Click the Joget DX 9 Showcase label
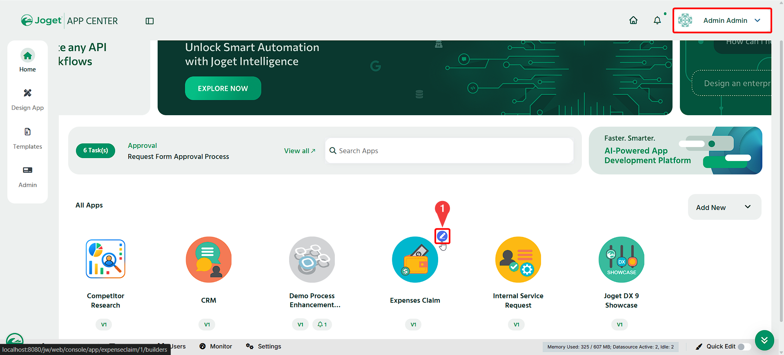This screenshot has width=784, height=355. [x=621, y=300]
